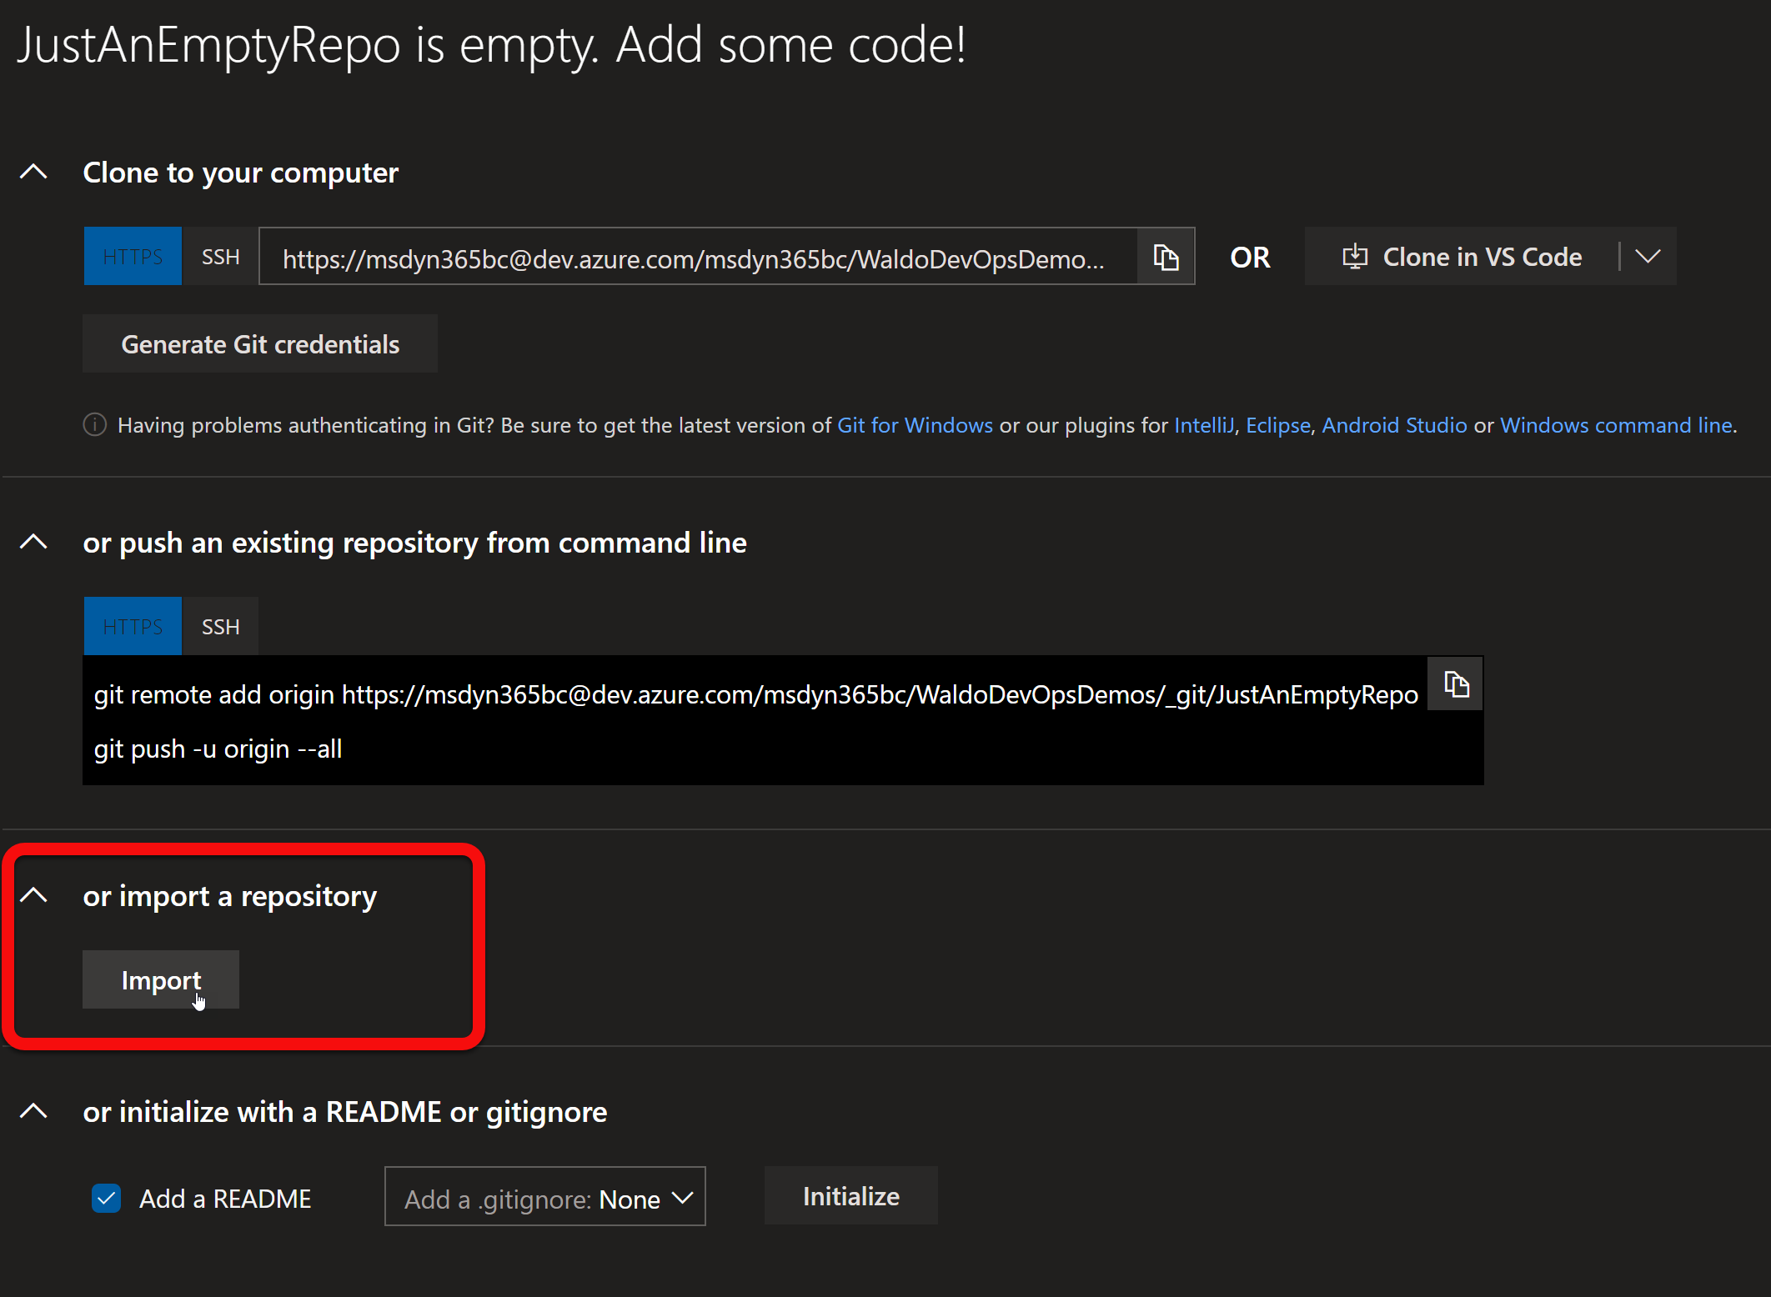This screenshot has width=1771, height=1297.
Task: Copy the git remote add commands
Action: pyautogui.click(x=1456, y=684)
